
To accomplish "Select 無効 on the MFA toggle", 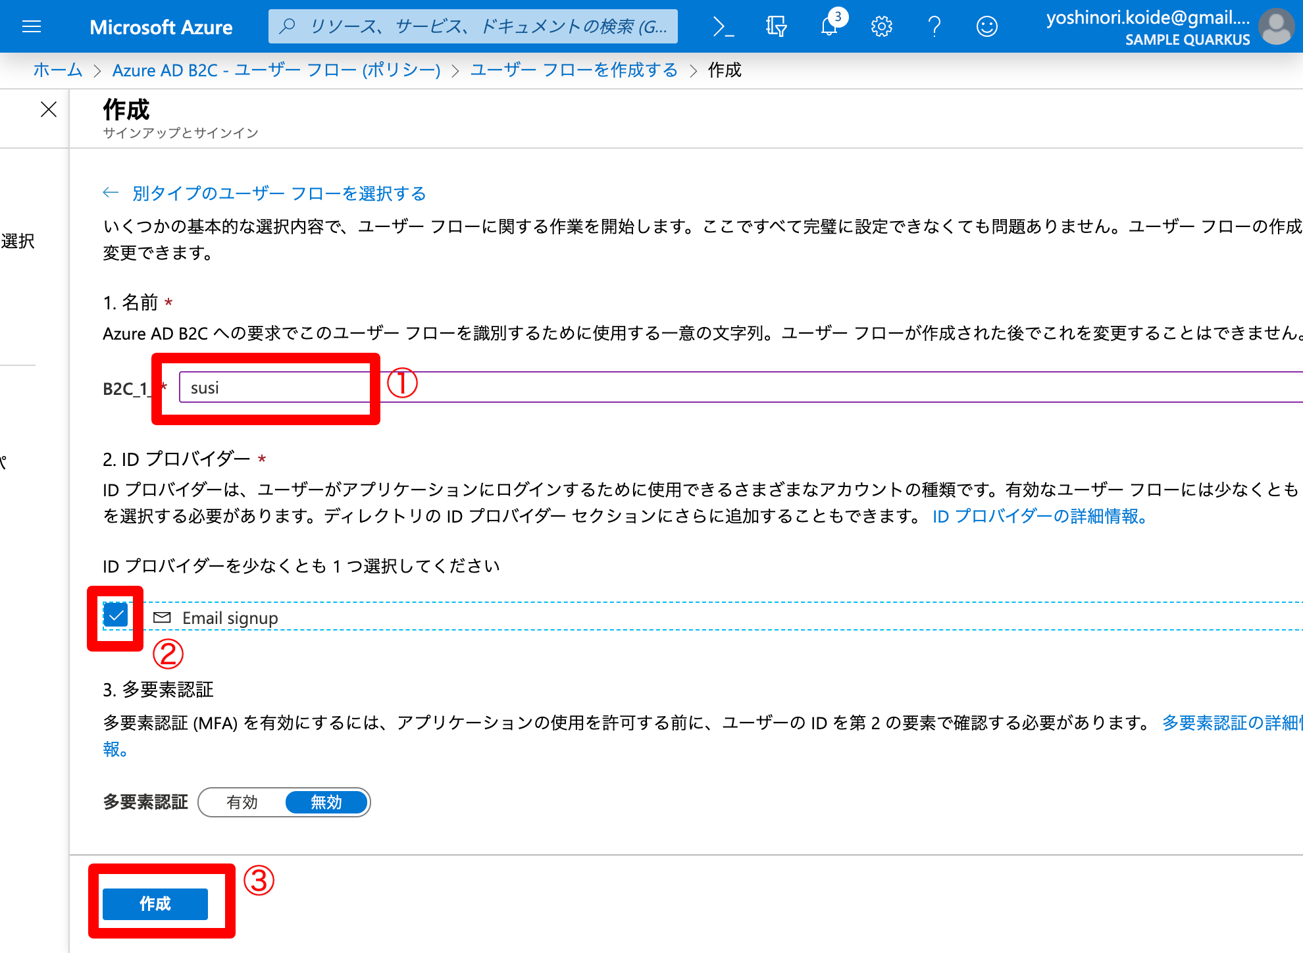I will (x=326, y=802).
